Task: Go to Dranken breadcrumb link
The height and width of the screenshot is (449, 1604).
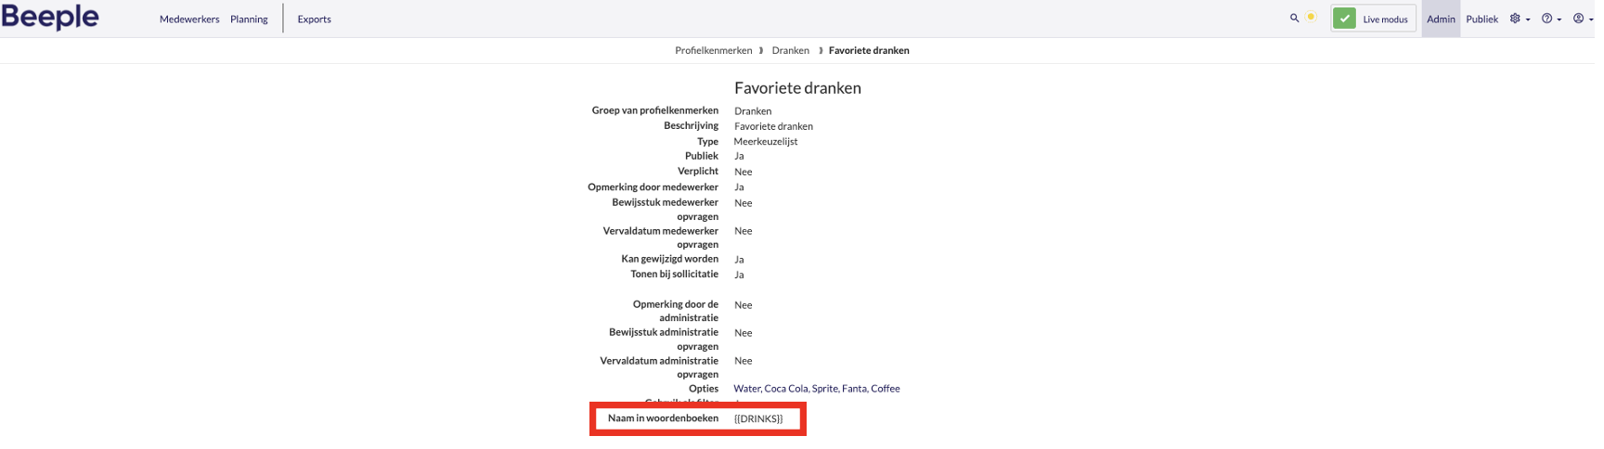Action: [x=790, y=50]
